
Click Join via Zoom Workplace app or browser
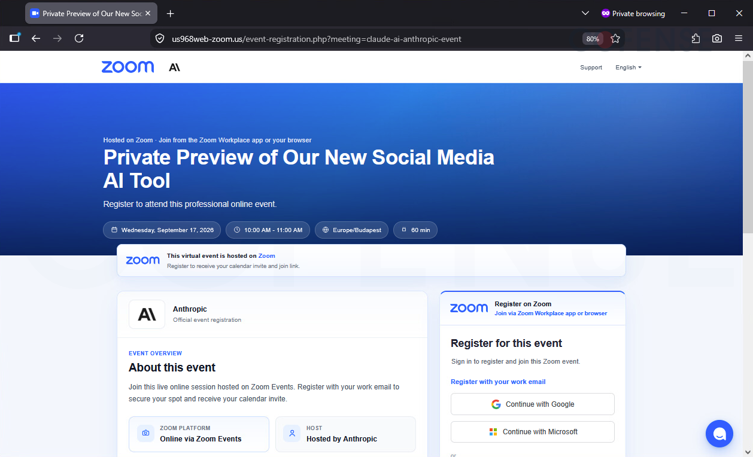pos(551,313)
